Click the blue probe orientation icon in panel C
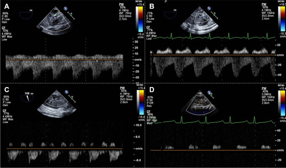The image size is (286, 168). (x=66, y=91)
